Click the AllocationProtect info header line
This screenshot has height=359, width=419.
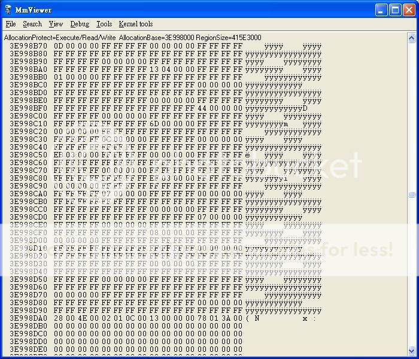click(x=132, y=37)
